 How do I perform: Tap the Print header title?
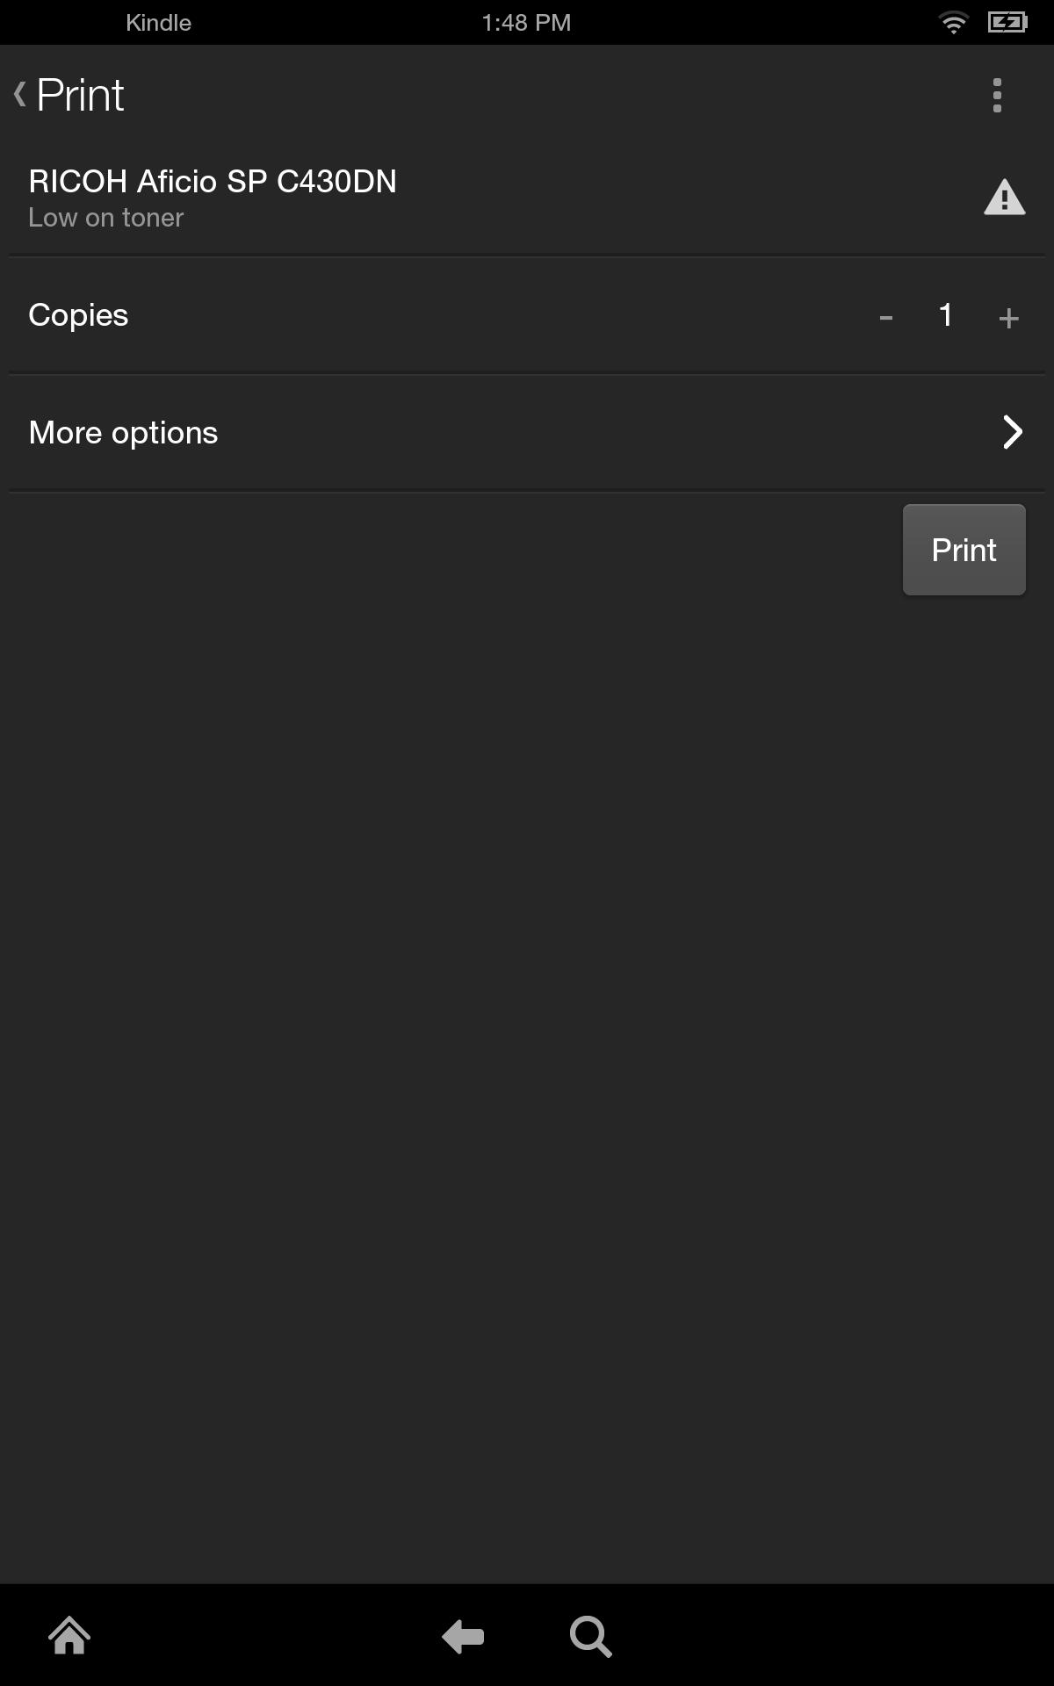[81, 95]
